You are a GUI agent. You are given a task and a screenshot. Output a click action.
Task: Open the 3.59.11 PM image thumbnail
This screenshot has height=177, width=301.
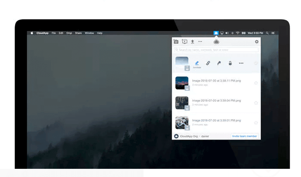182,83
